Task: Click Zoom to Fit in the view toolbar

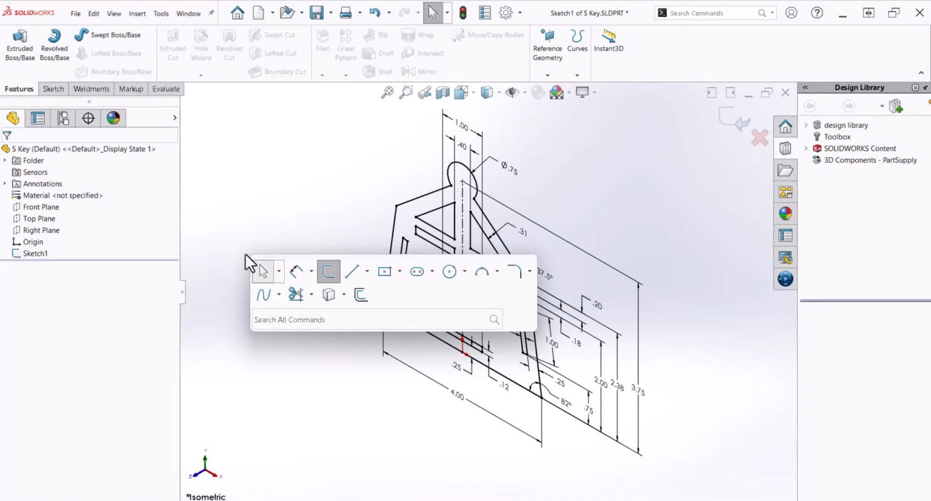Action: (x=387, y=92)
